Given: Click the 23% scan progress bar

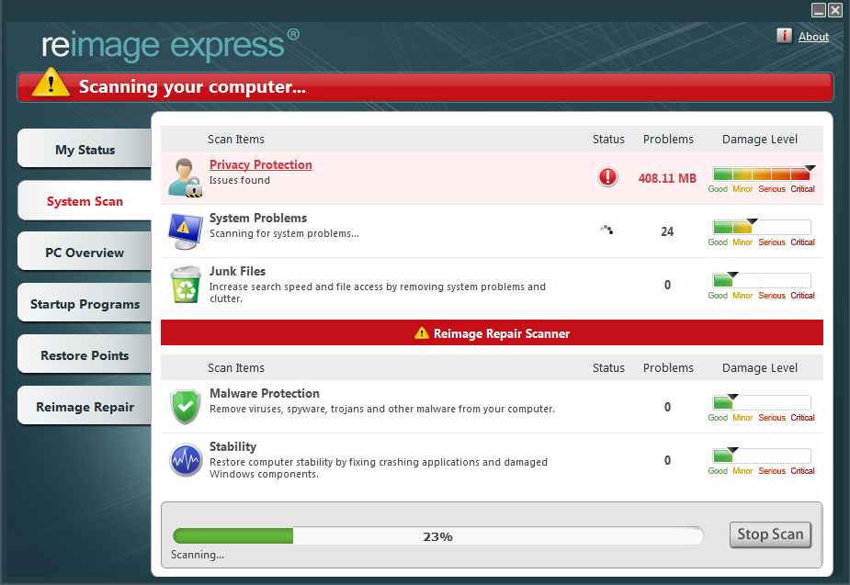Looking at the screenshot, I should coord(438,536).
